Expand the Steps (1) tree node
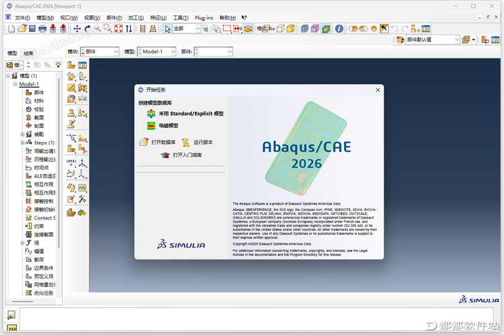Viewport: 504px width, 335px height. [22, 143]
